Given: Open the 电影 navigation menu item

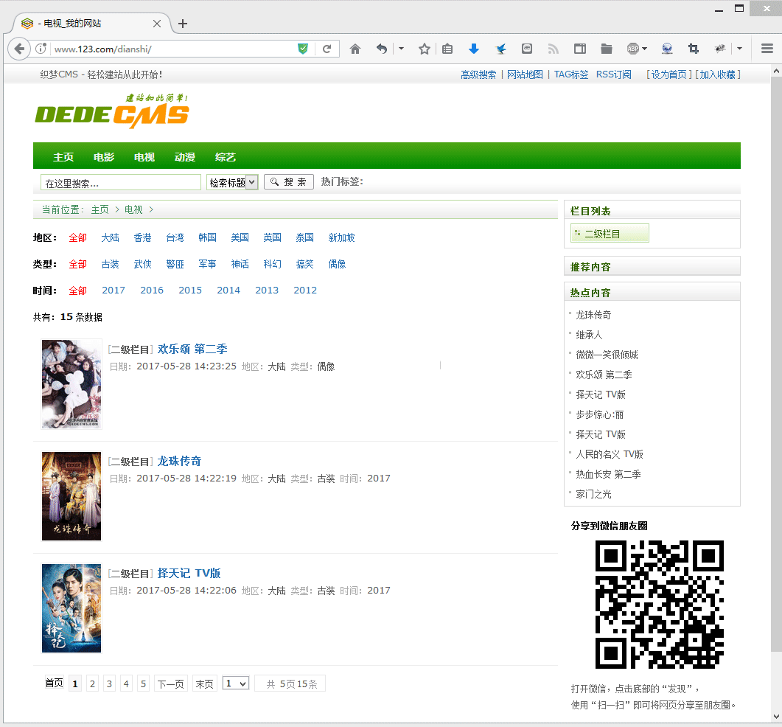Looking at the screenshot, I should (x=104, y=157).
